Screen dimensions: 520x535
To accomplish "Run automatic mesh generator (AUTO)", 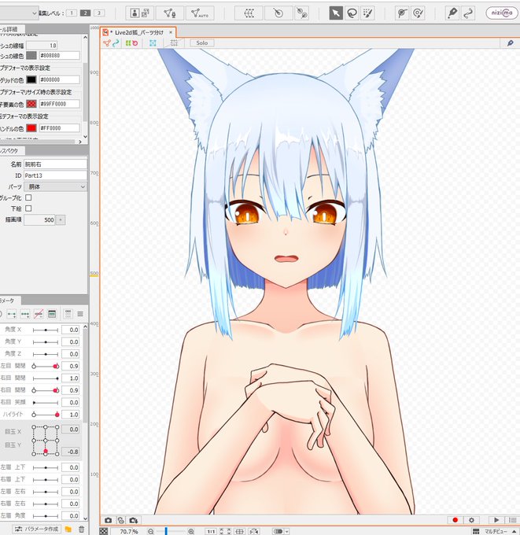I will pyautogui.click(x=200, y=13).
